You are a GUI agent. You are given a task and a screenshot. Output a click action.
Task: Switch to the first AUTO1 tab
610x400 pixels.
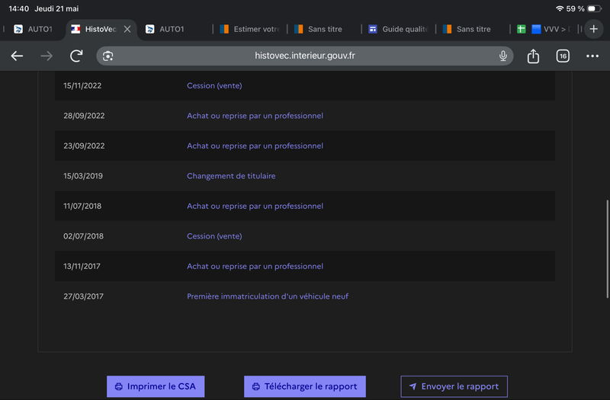click(x=34, y=29)
